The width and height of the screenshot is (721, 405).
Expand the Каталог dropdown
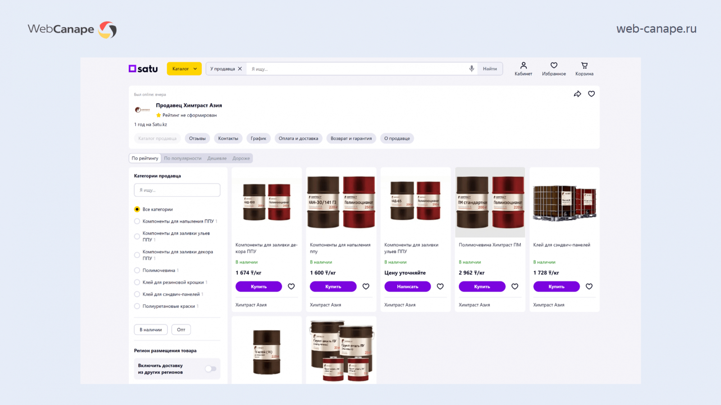coord(184,69)
